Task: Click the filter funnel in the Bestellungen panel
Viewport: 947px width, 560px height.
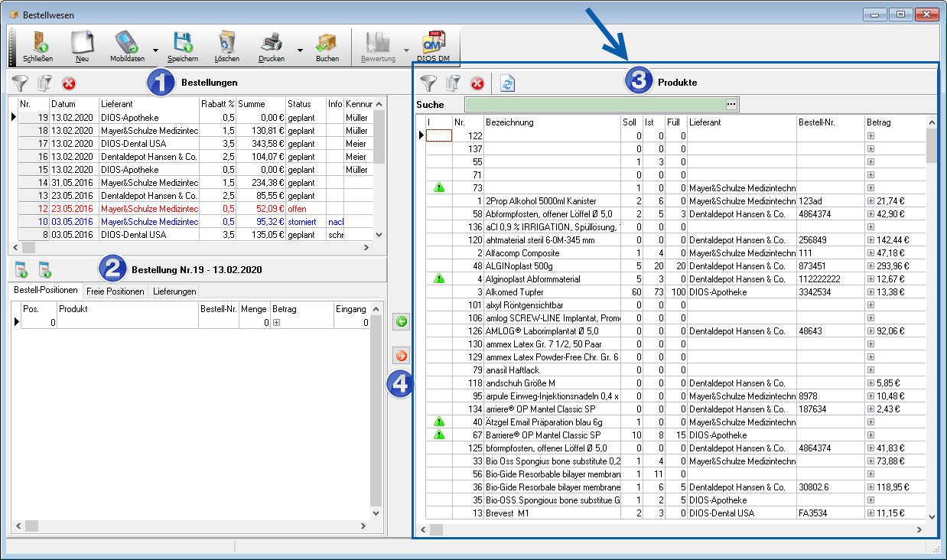Action: pyautogui.click(x=21, y=83)
